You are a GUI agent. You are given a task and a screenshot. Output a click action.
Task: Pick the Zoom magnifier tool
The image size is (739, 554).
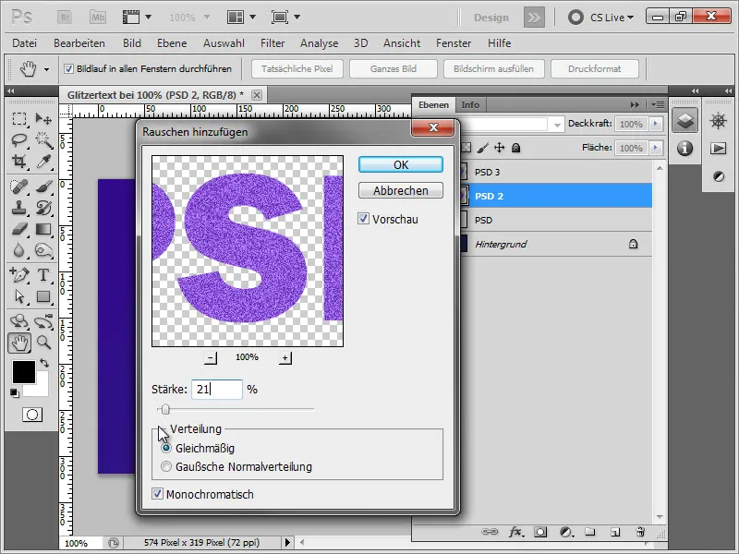(43, 343)
